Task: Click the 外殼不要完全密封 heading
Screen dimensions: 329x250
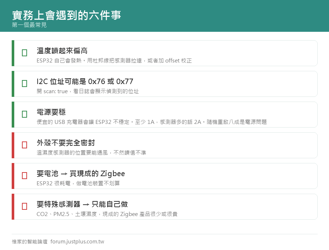Action: [x=66, y=143]
